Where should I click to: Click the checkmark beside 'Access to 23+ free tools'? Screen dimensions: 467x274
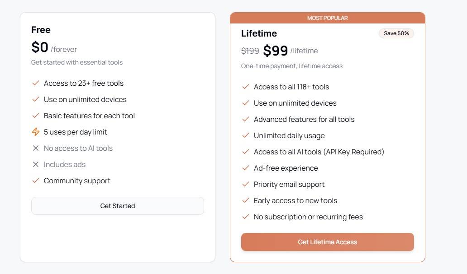click(36, 83)
